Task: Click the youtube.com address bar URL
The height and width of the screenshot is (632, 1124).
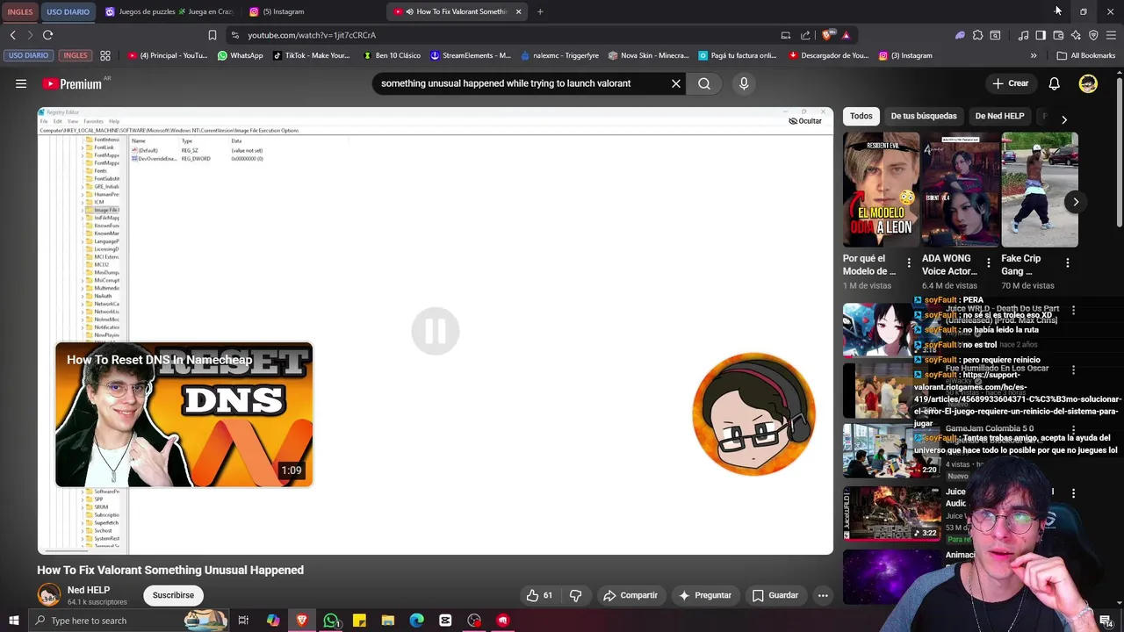Action: coord(312,35)
